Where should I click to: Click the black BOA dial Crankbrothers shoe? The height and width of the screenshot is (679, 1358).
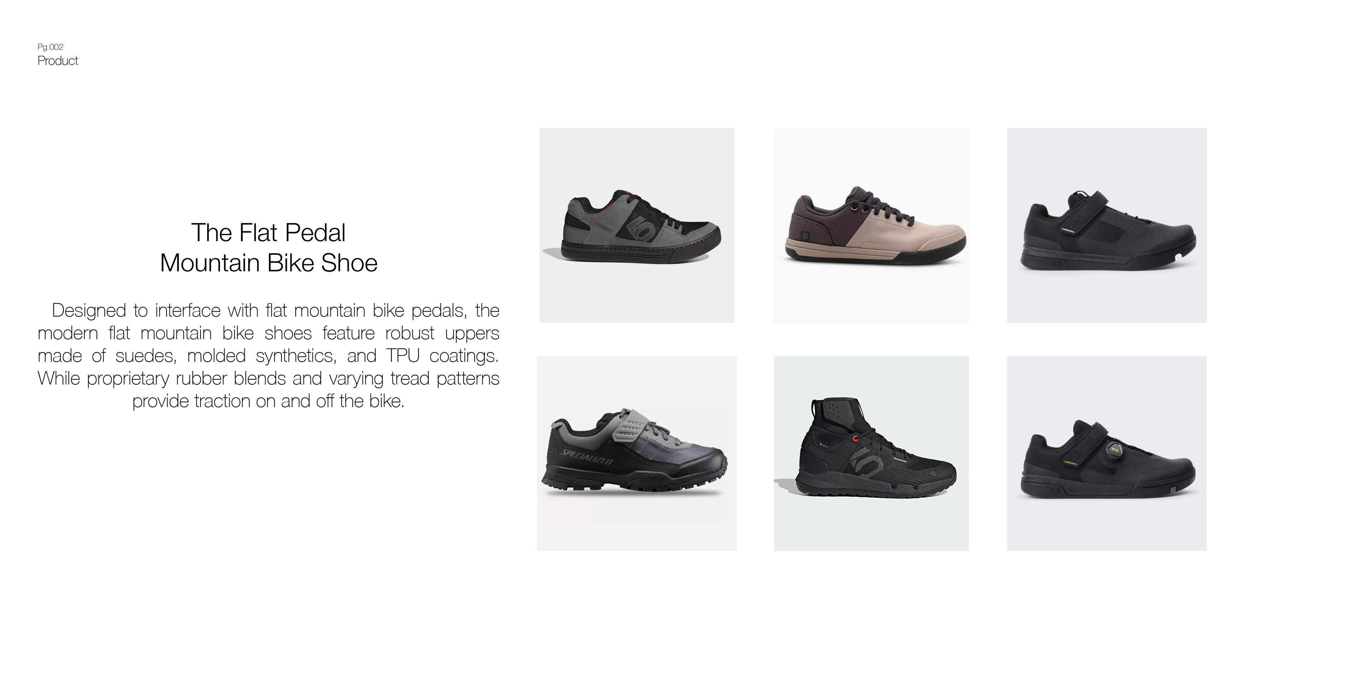(1107, 453)
